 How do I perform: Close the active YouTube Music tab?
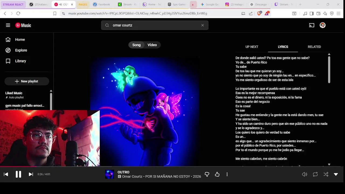coord(72,5)
